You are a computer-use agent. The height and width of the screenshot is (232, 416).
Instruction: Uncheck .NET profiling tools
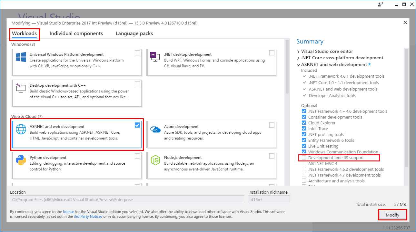click(304, 135)
